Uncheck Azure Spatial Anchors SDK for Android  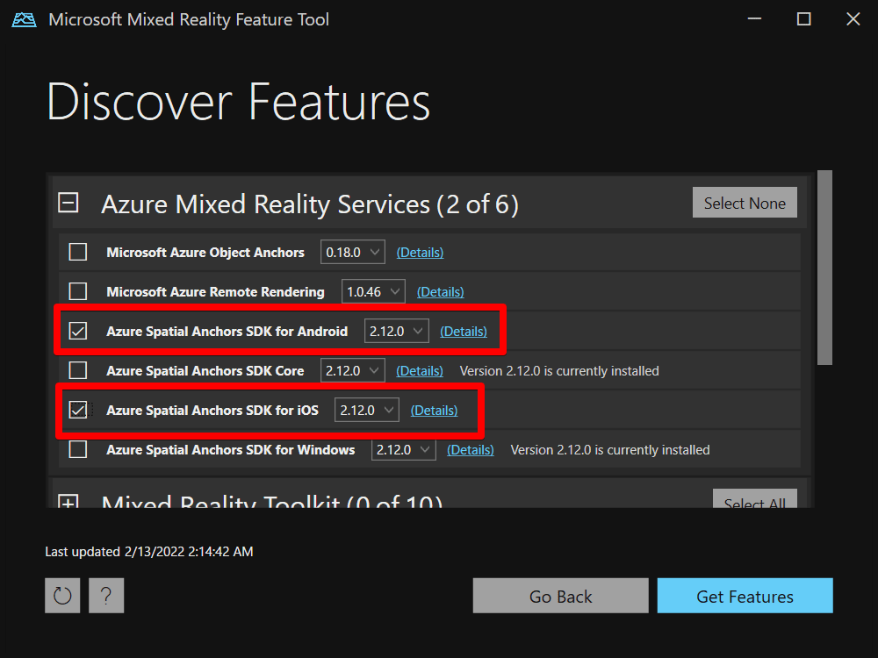point(78,331)
